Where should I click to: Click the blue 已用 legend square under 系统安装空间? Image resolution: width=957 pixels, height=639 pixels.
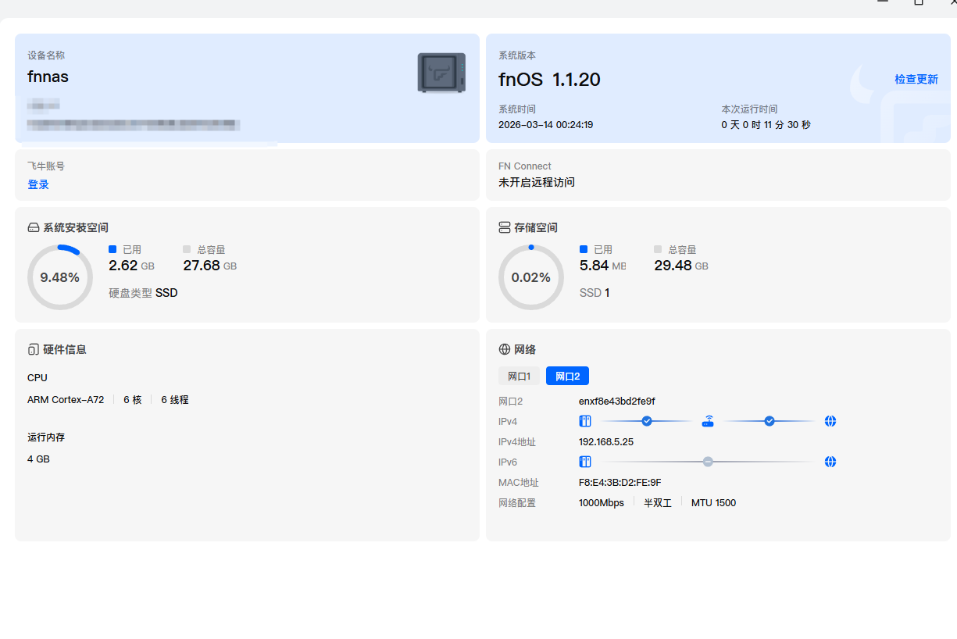point(112,249)
